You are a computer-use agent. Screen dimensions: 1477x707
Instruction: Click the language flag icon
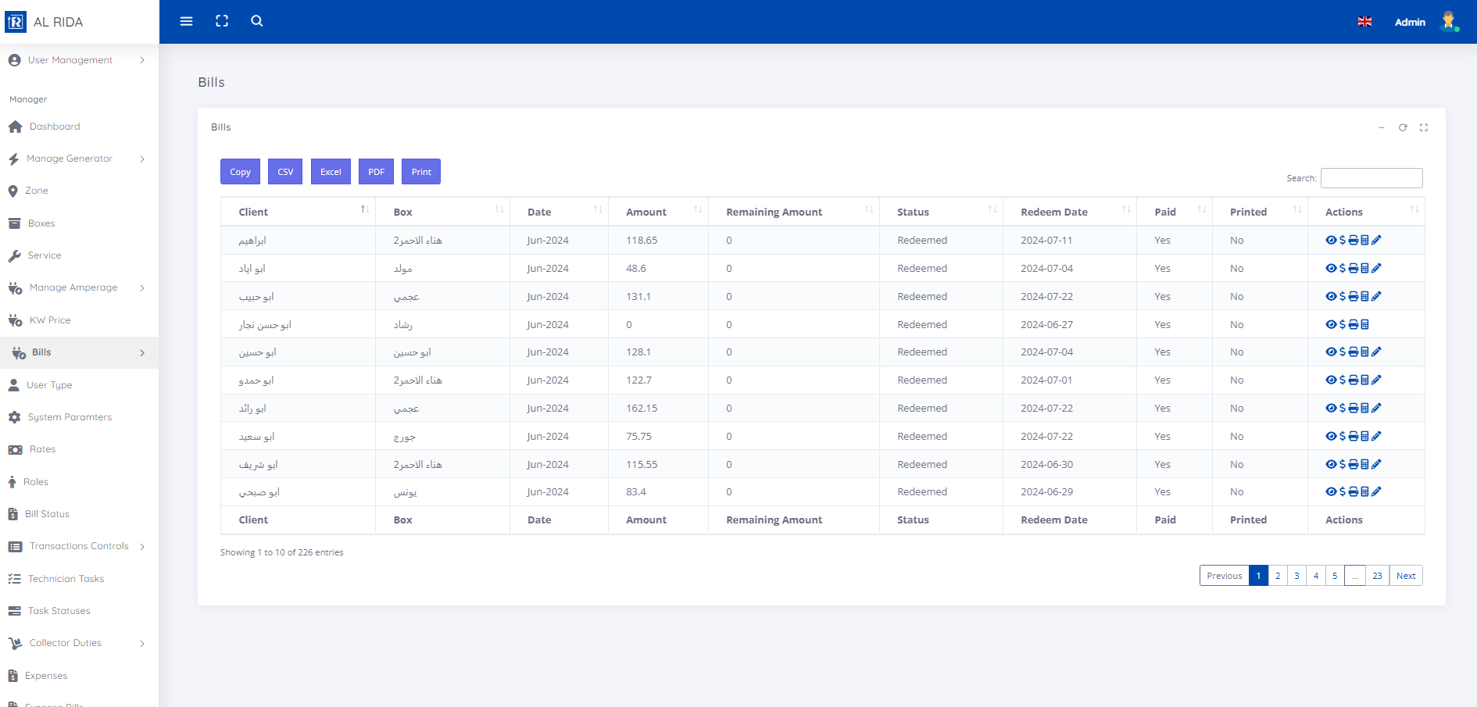(1364, 22)
